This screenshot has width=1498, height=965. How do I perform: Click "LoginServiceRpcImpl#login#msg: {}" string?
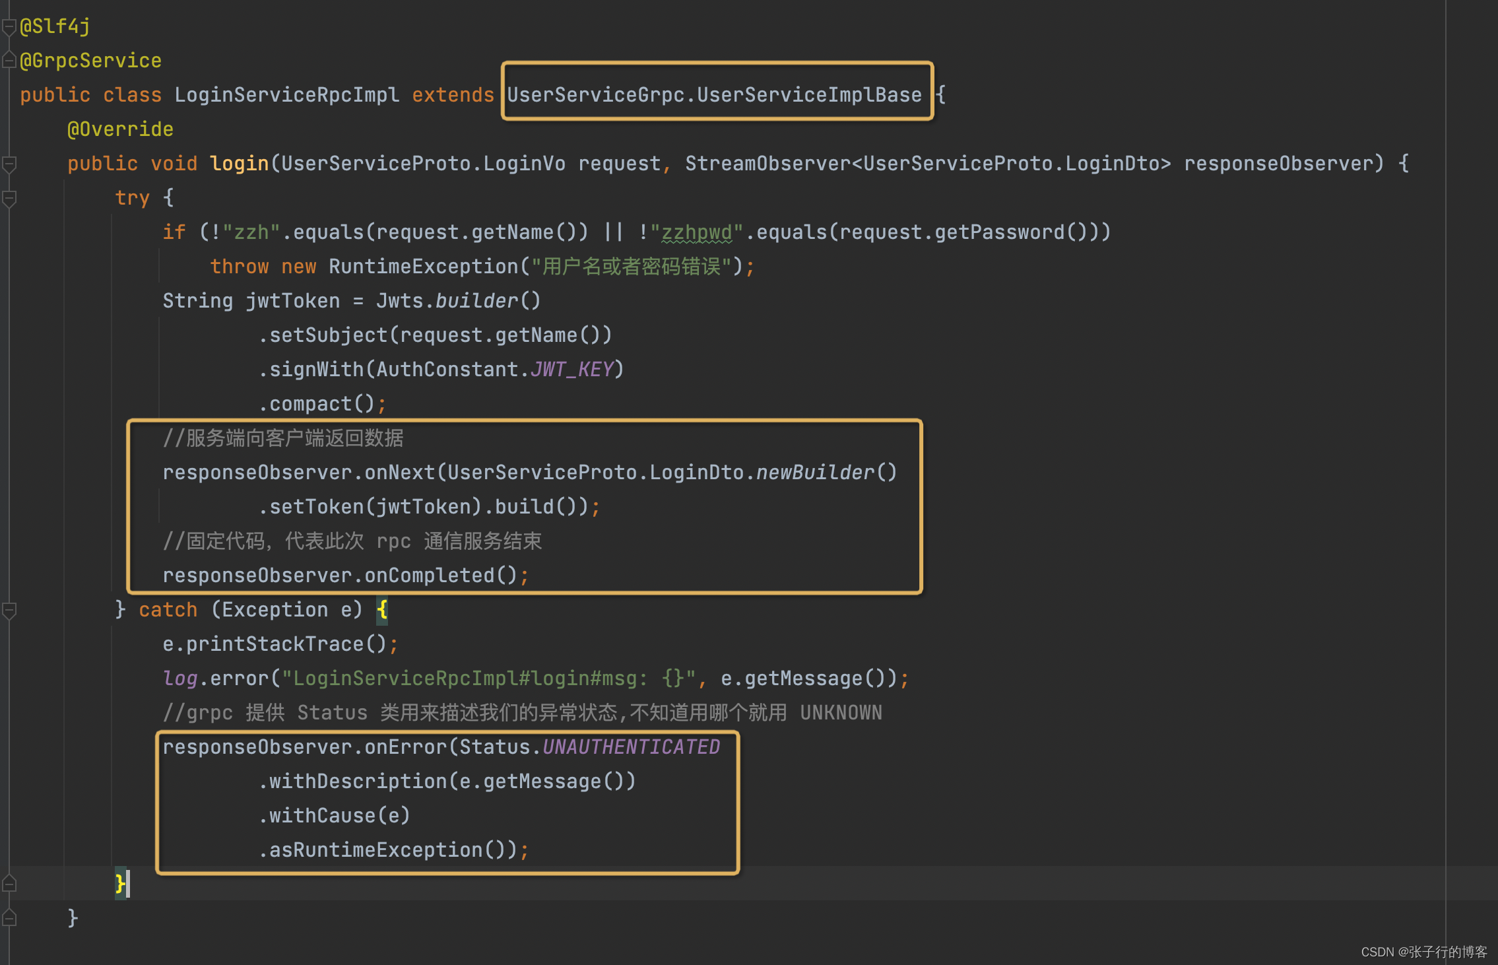[x=488, y=679]
